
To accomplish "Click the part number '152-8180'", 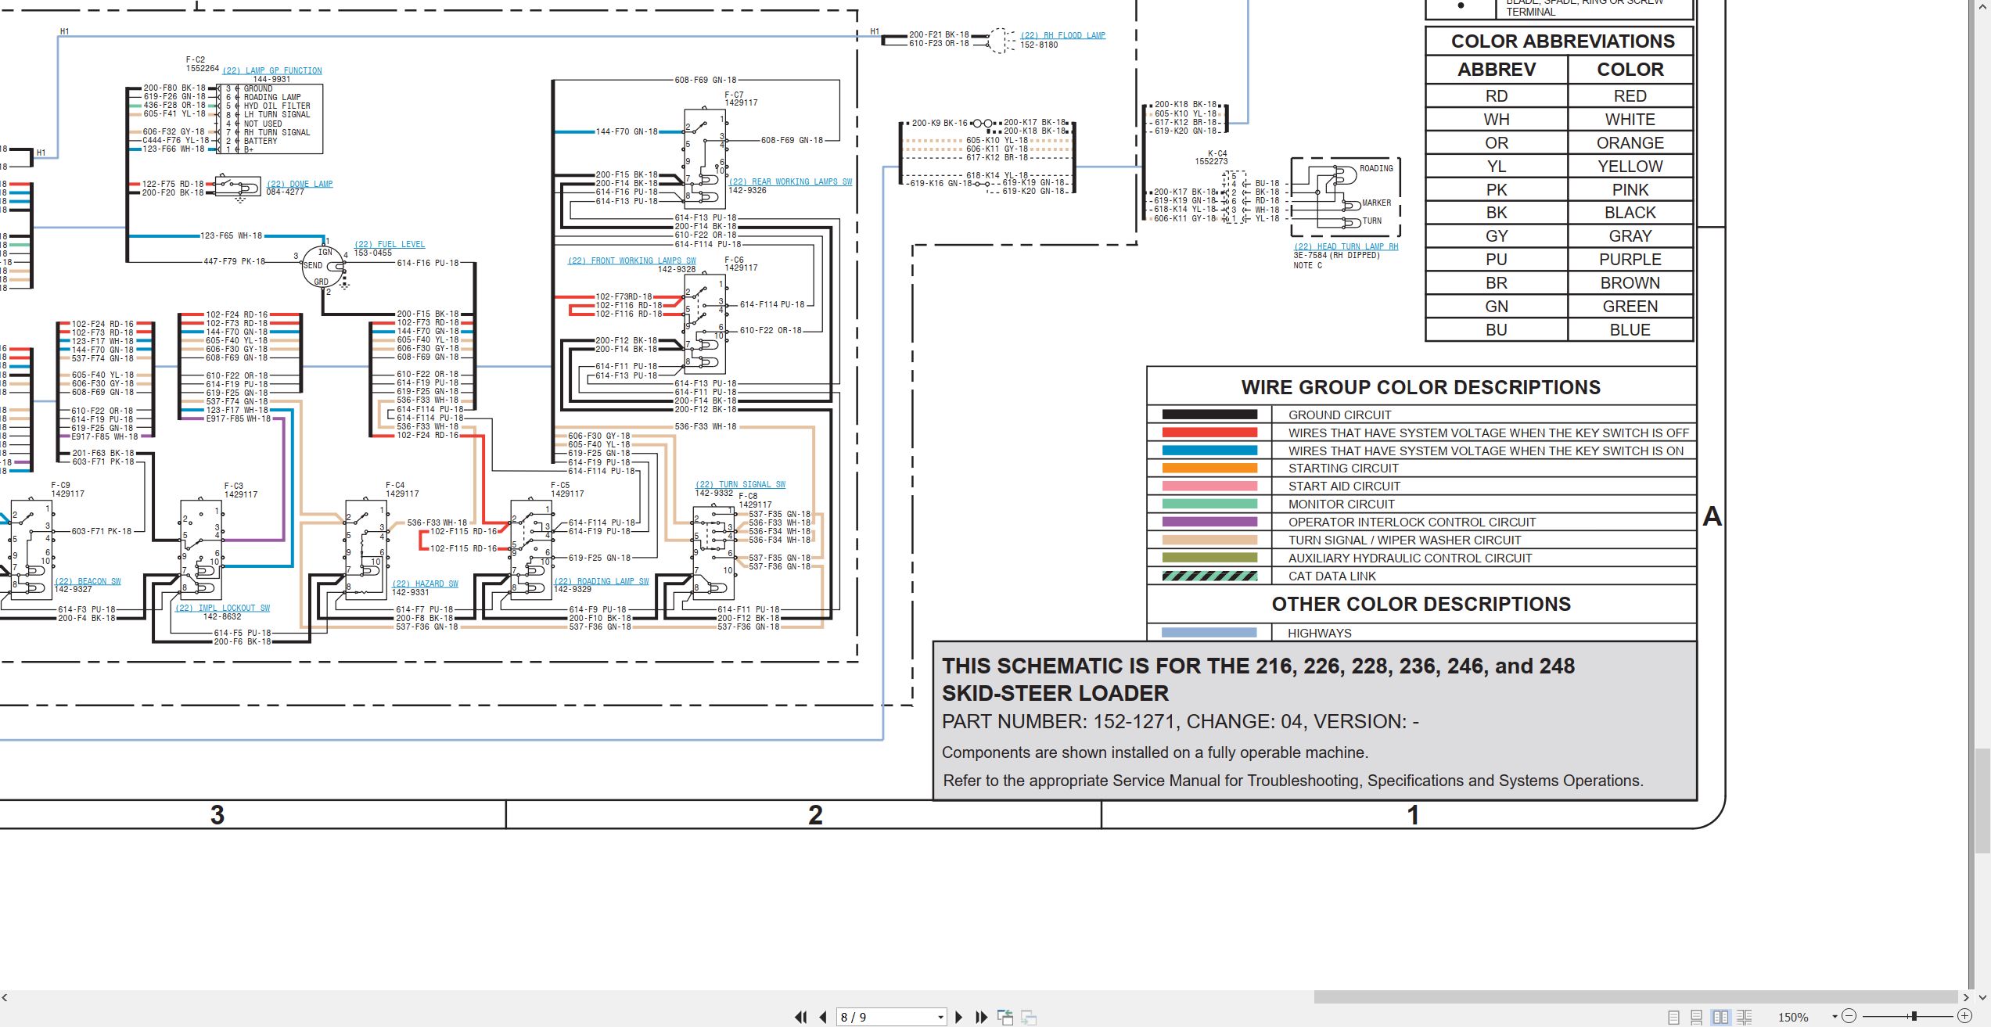I will pyautogui.click(x=1039, y=45).
